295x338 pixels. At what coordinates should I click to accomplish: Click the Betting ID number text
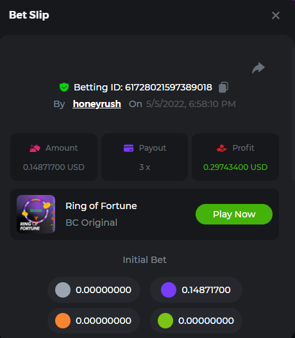tap(169, 87)
